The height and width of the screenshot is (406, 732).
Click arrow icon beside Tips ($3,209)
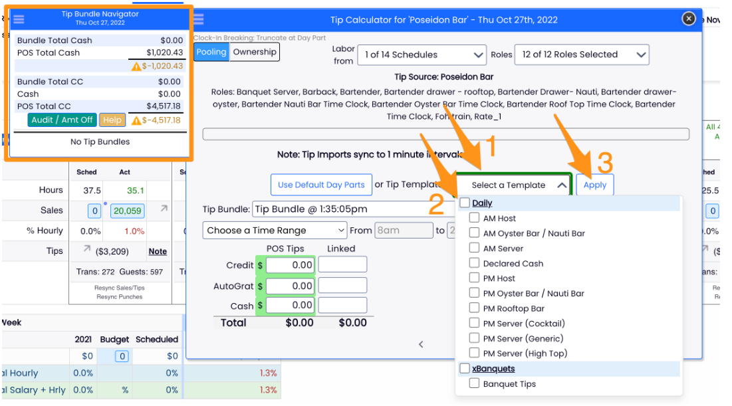click(x=87, y=249)
